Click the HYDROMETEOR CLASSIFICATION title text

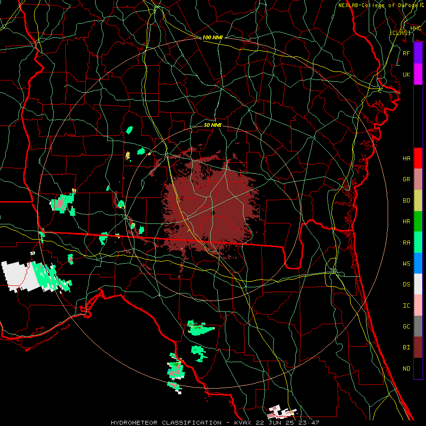tap(166, 423)
